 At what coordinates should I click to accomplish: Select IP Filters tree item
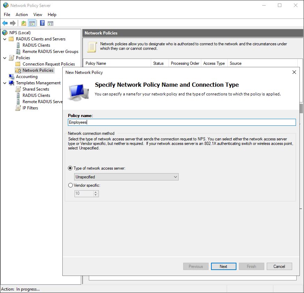click(30, 108)
